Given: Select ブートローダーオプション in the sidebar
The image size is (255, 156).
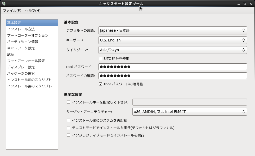Looking at the screenshot, I should 28,35.
